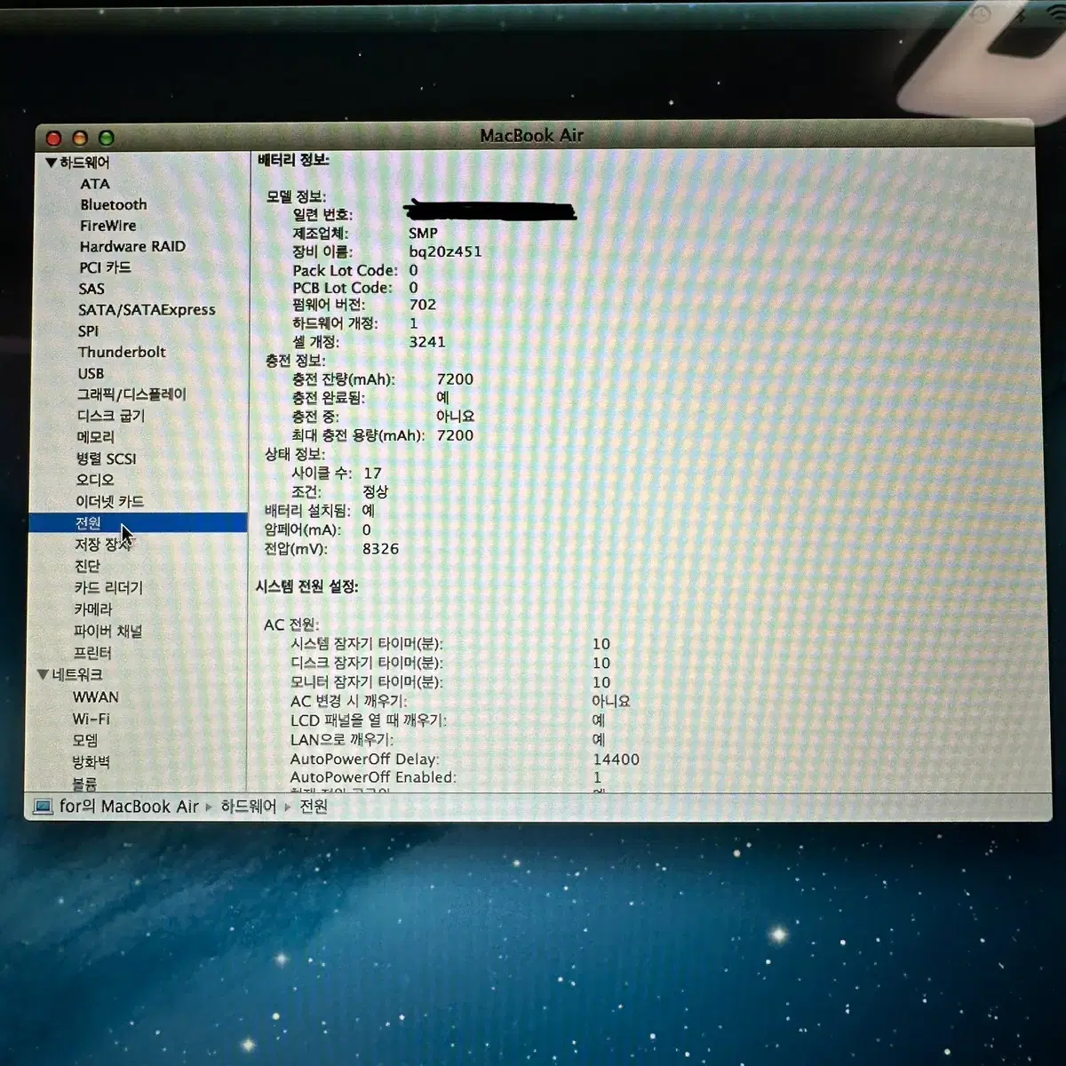Click the LCD 패널을 열 때 깨우기 label
Screen dimensions: 1066x1066
click(369, 720)
